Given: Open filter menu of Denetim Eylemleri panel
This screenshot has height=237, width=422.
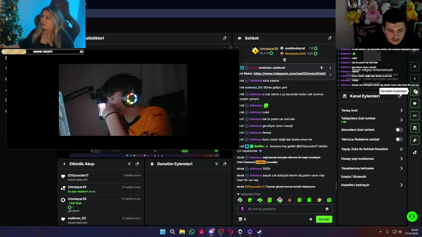Looking at the screenshot, I should pos(217,164).
